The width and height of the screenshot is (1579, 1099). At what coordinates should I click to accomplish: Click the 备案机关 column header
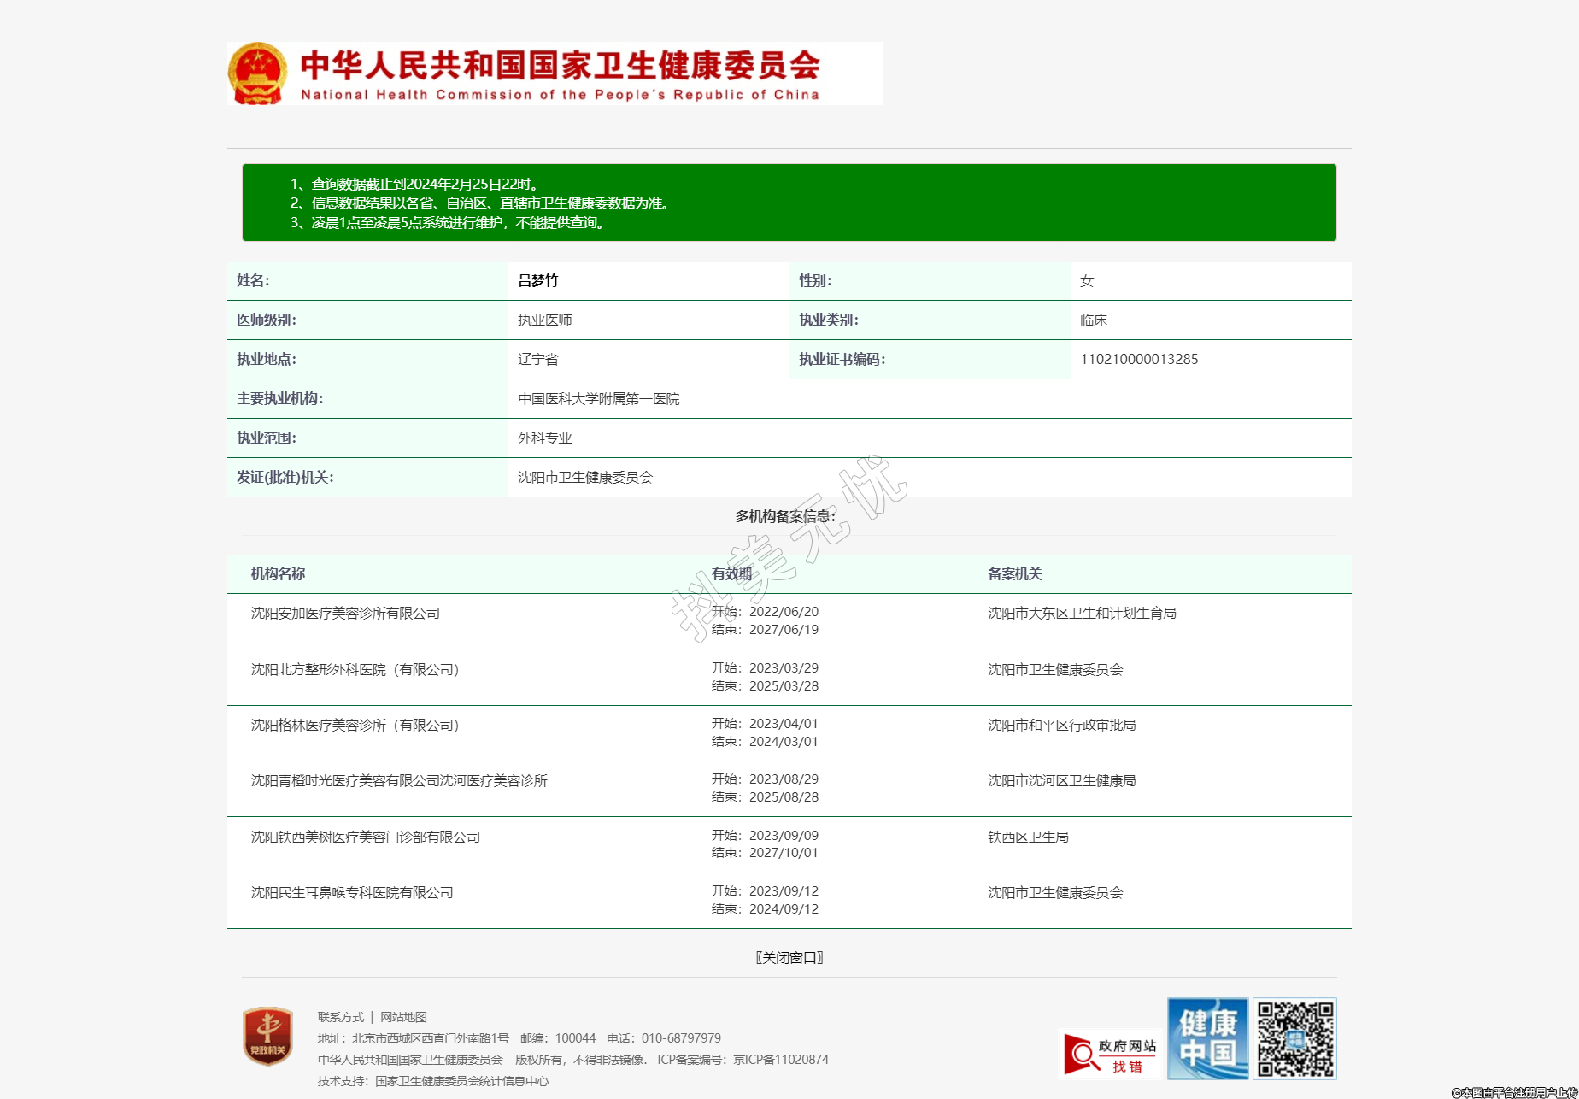1014,573
